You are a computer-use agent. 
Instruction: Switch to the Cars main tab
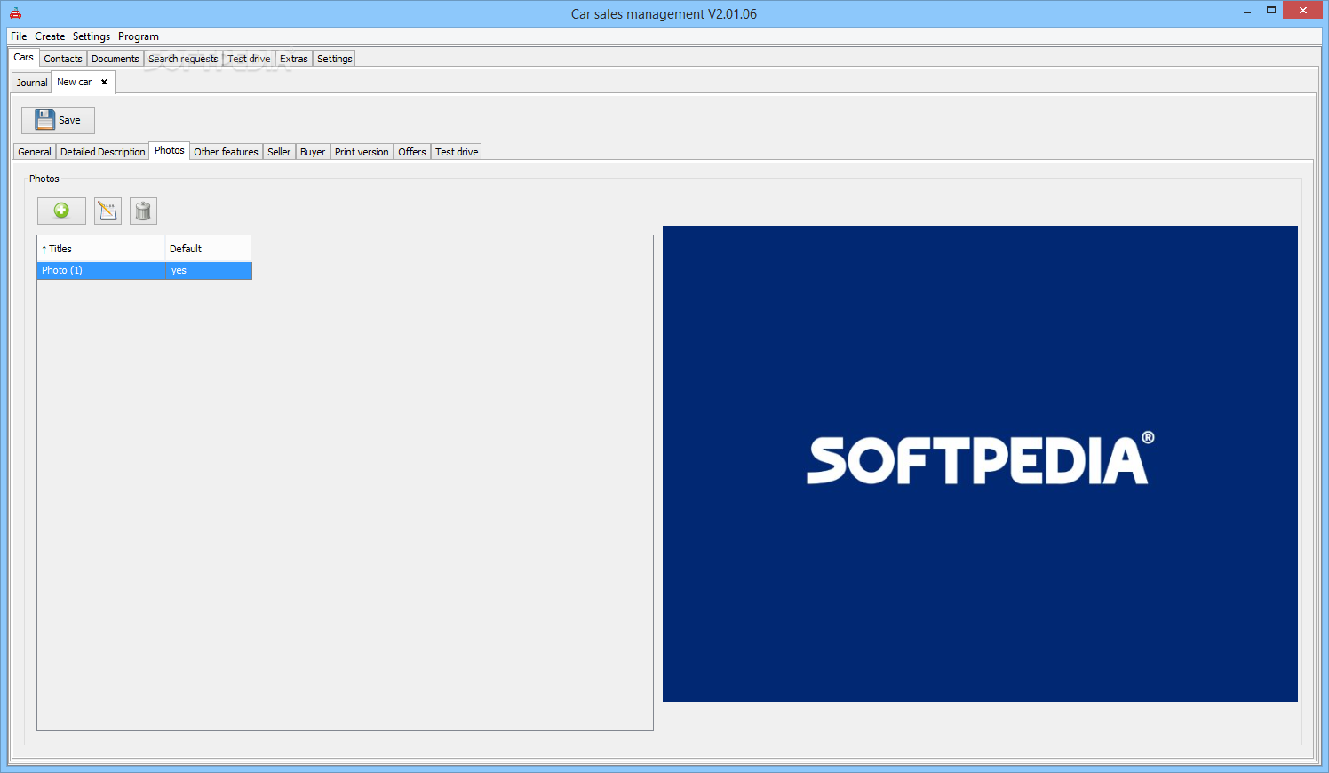pos(24,57)
